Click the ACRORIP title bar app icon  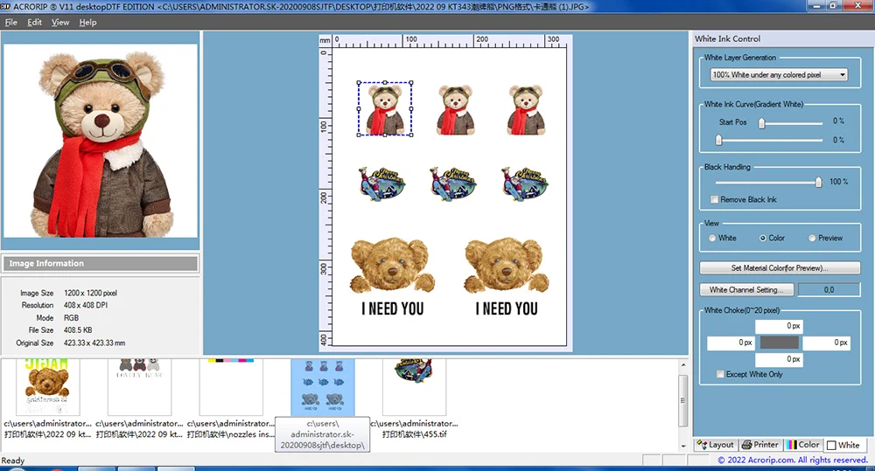click(x=5, y=6)
